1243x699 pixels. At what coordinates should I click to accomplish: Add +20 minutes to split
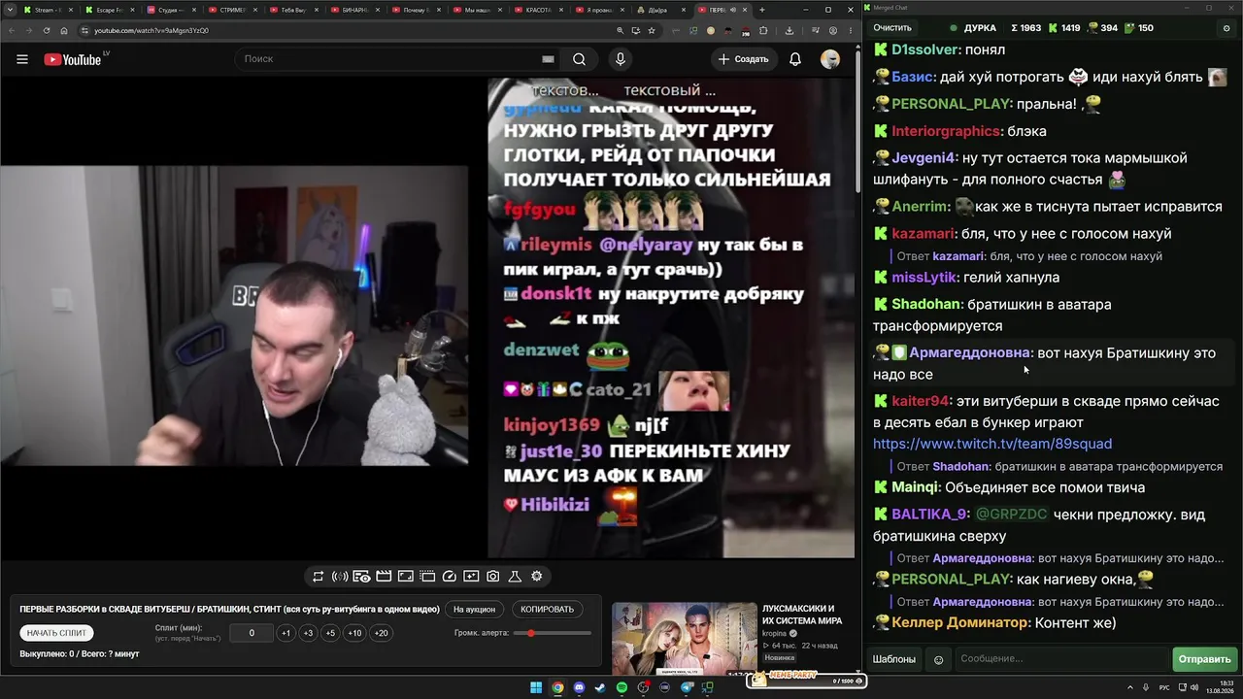(x=381, y=633)
